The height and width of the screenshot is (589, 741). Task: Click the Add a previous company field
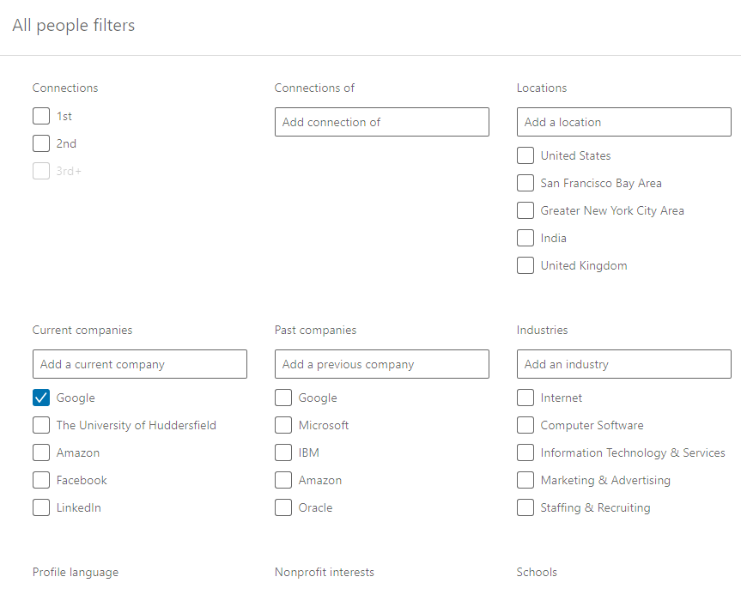pos(382,364)
